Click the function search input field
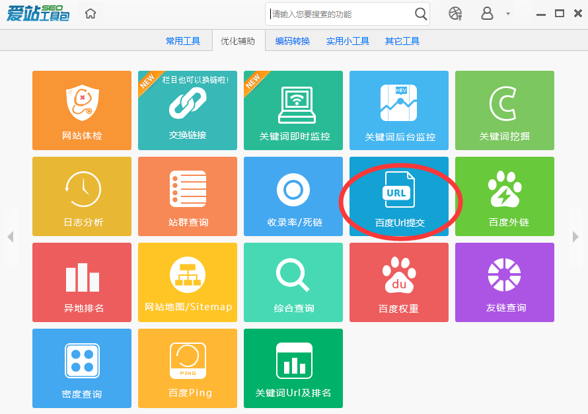Viewport: 588px width, 414px height. 337,13
